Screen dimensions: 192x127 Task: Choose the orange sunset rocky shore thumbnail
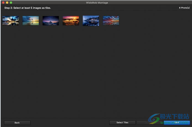click(71, 21)
